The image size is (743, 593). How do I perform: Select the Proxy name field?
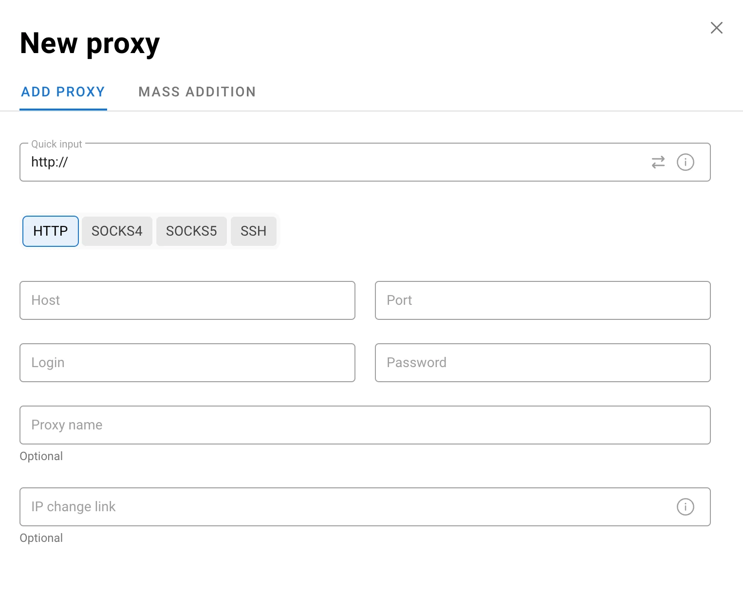365,425
